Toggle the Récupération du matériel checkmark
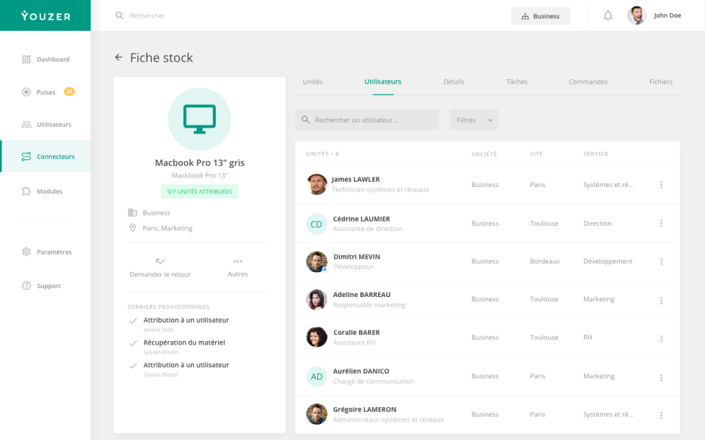This screenshot has width=705, height=440. point(134,342)
